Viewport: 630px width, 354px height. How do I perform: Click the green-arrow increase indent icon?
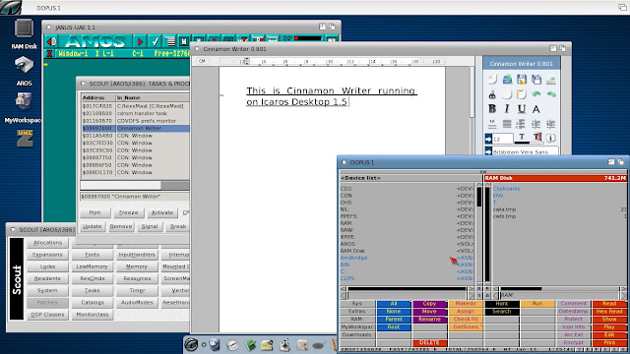(535, 124)
